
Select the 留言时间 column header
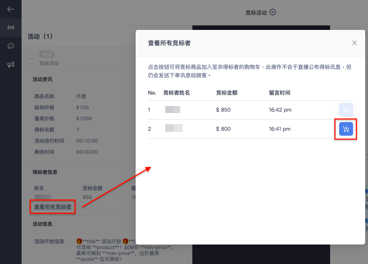(280, 93)
